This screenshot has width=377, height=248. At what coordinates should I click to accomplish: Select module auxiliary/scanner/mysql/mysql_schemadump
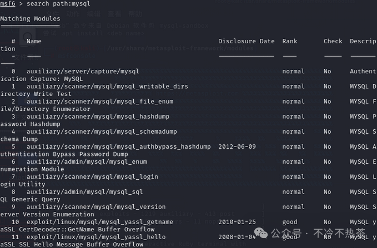102,131
